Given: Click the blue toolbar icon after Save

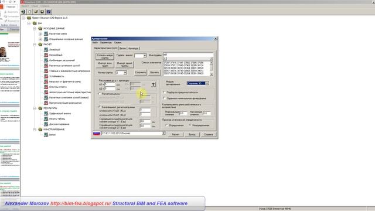Looking at the screenshot, I should [49, 12].
